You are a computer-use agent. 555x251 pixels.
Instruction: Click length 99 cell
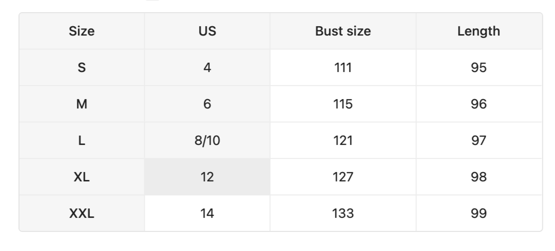479,214
